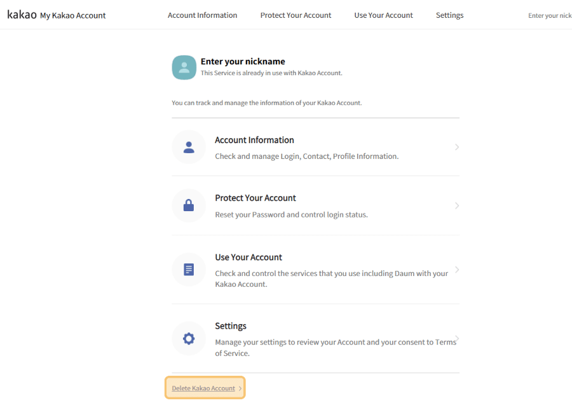Click the kakao logo in the header

click(22, 15)
